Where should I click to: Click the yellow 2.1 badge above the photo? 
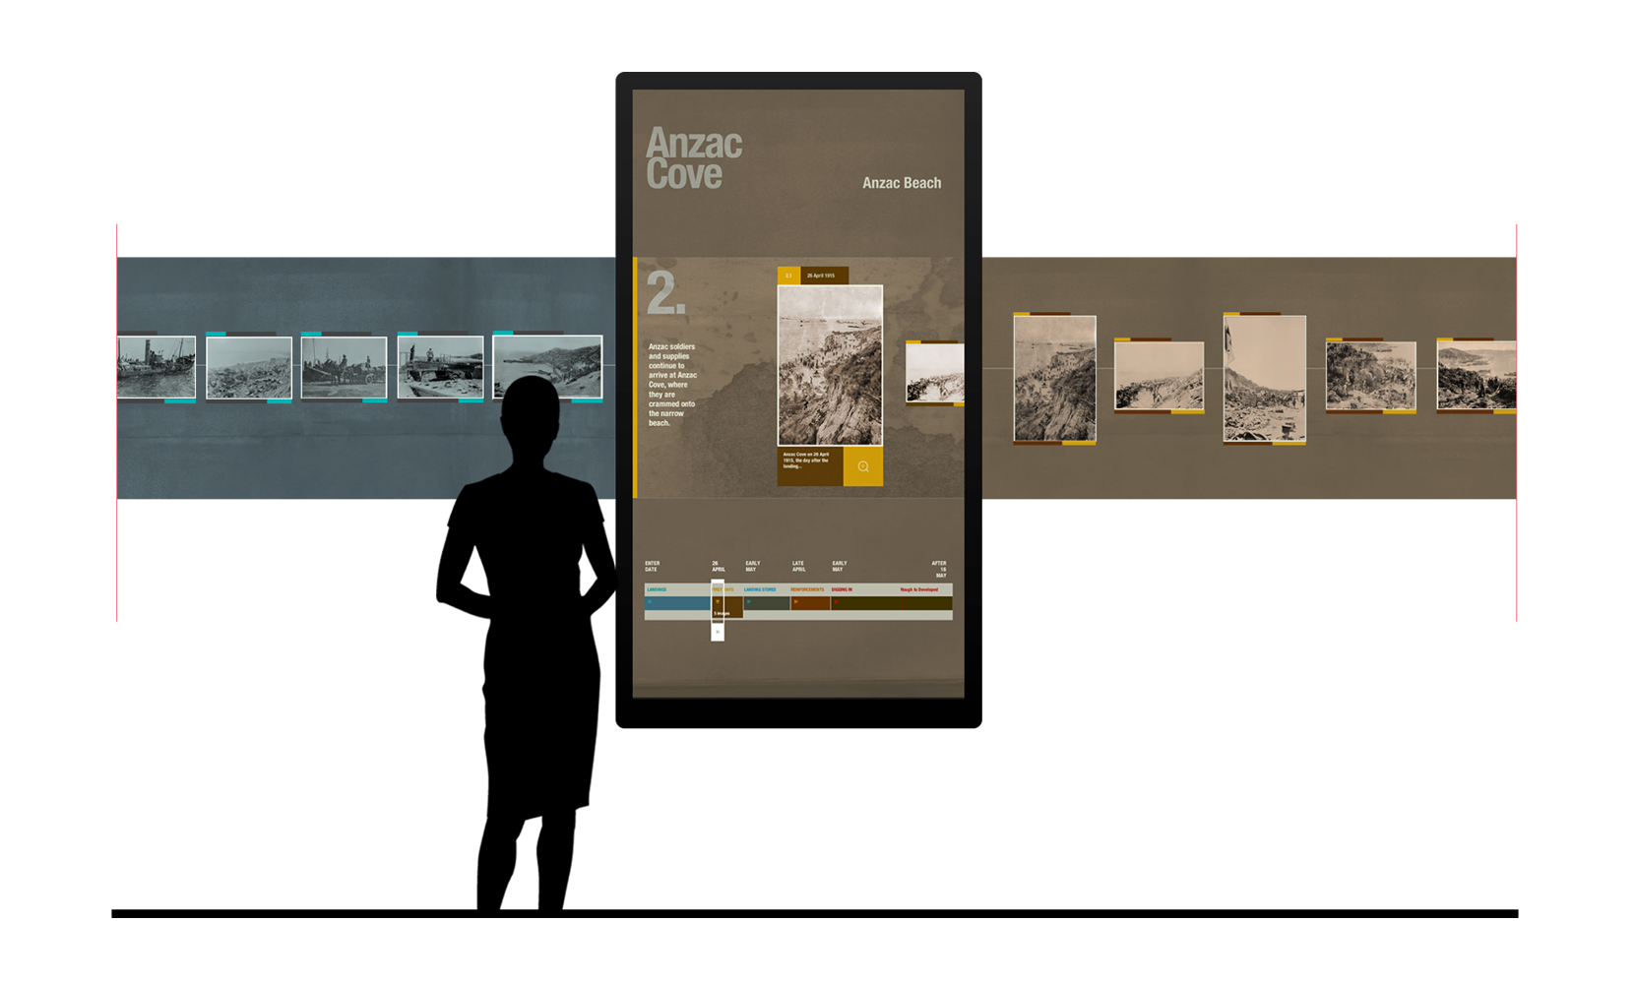pos(790,275)
